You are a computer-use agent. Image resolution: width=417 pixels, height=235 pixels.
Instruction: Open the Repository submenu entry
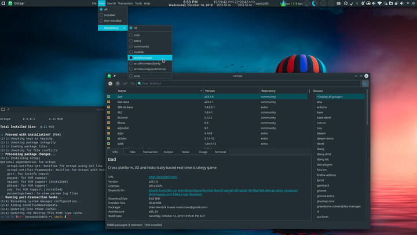[x=113, y=28]
